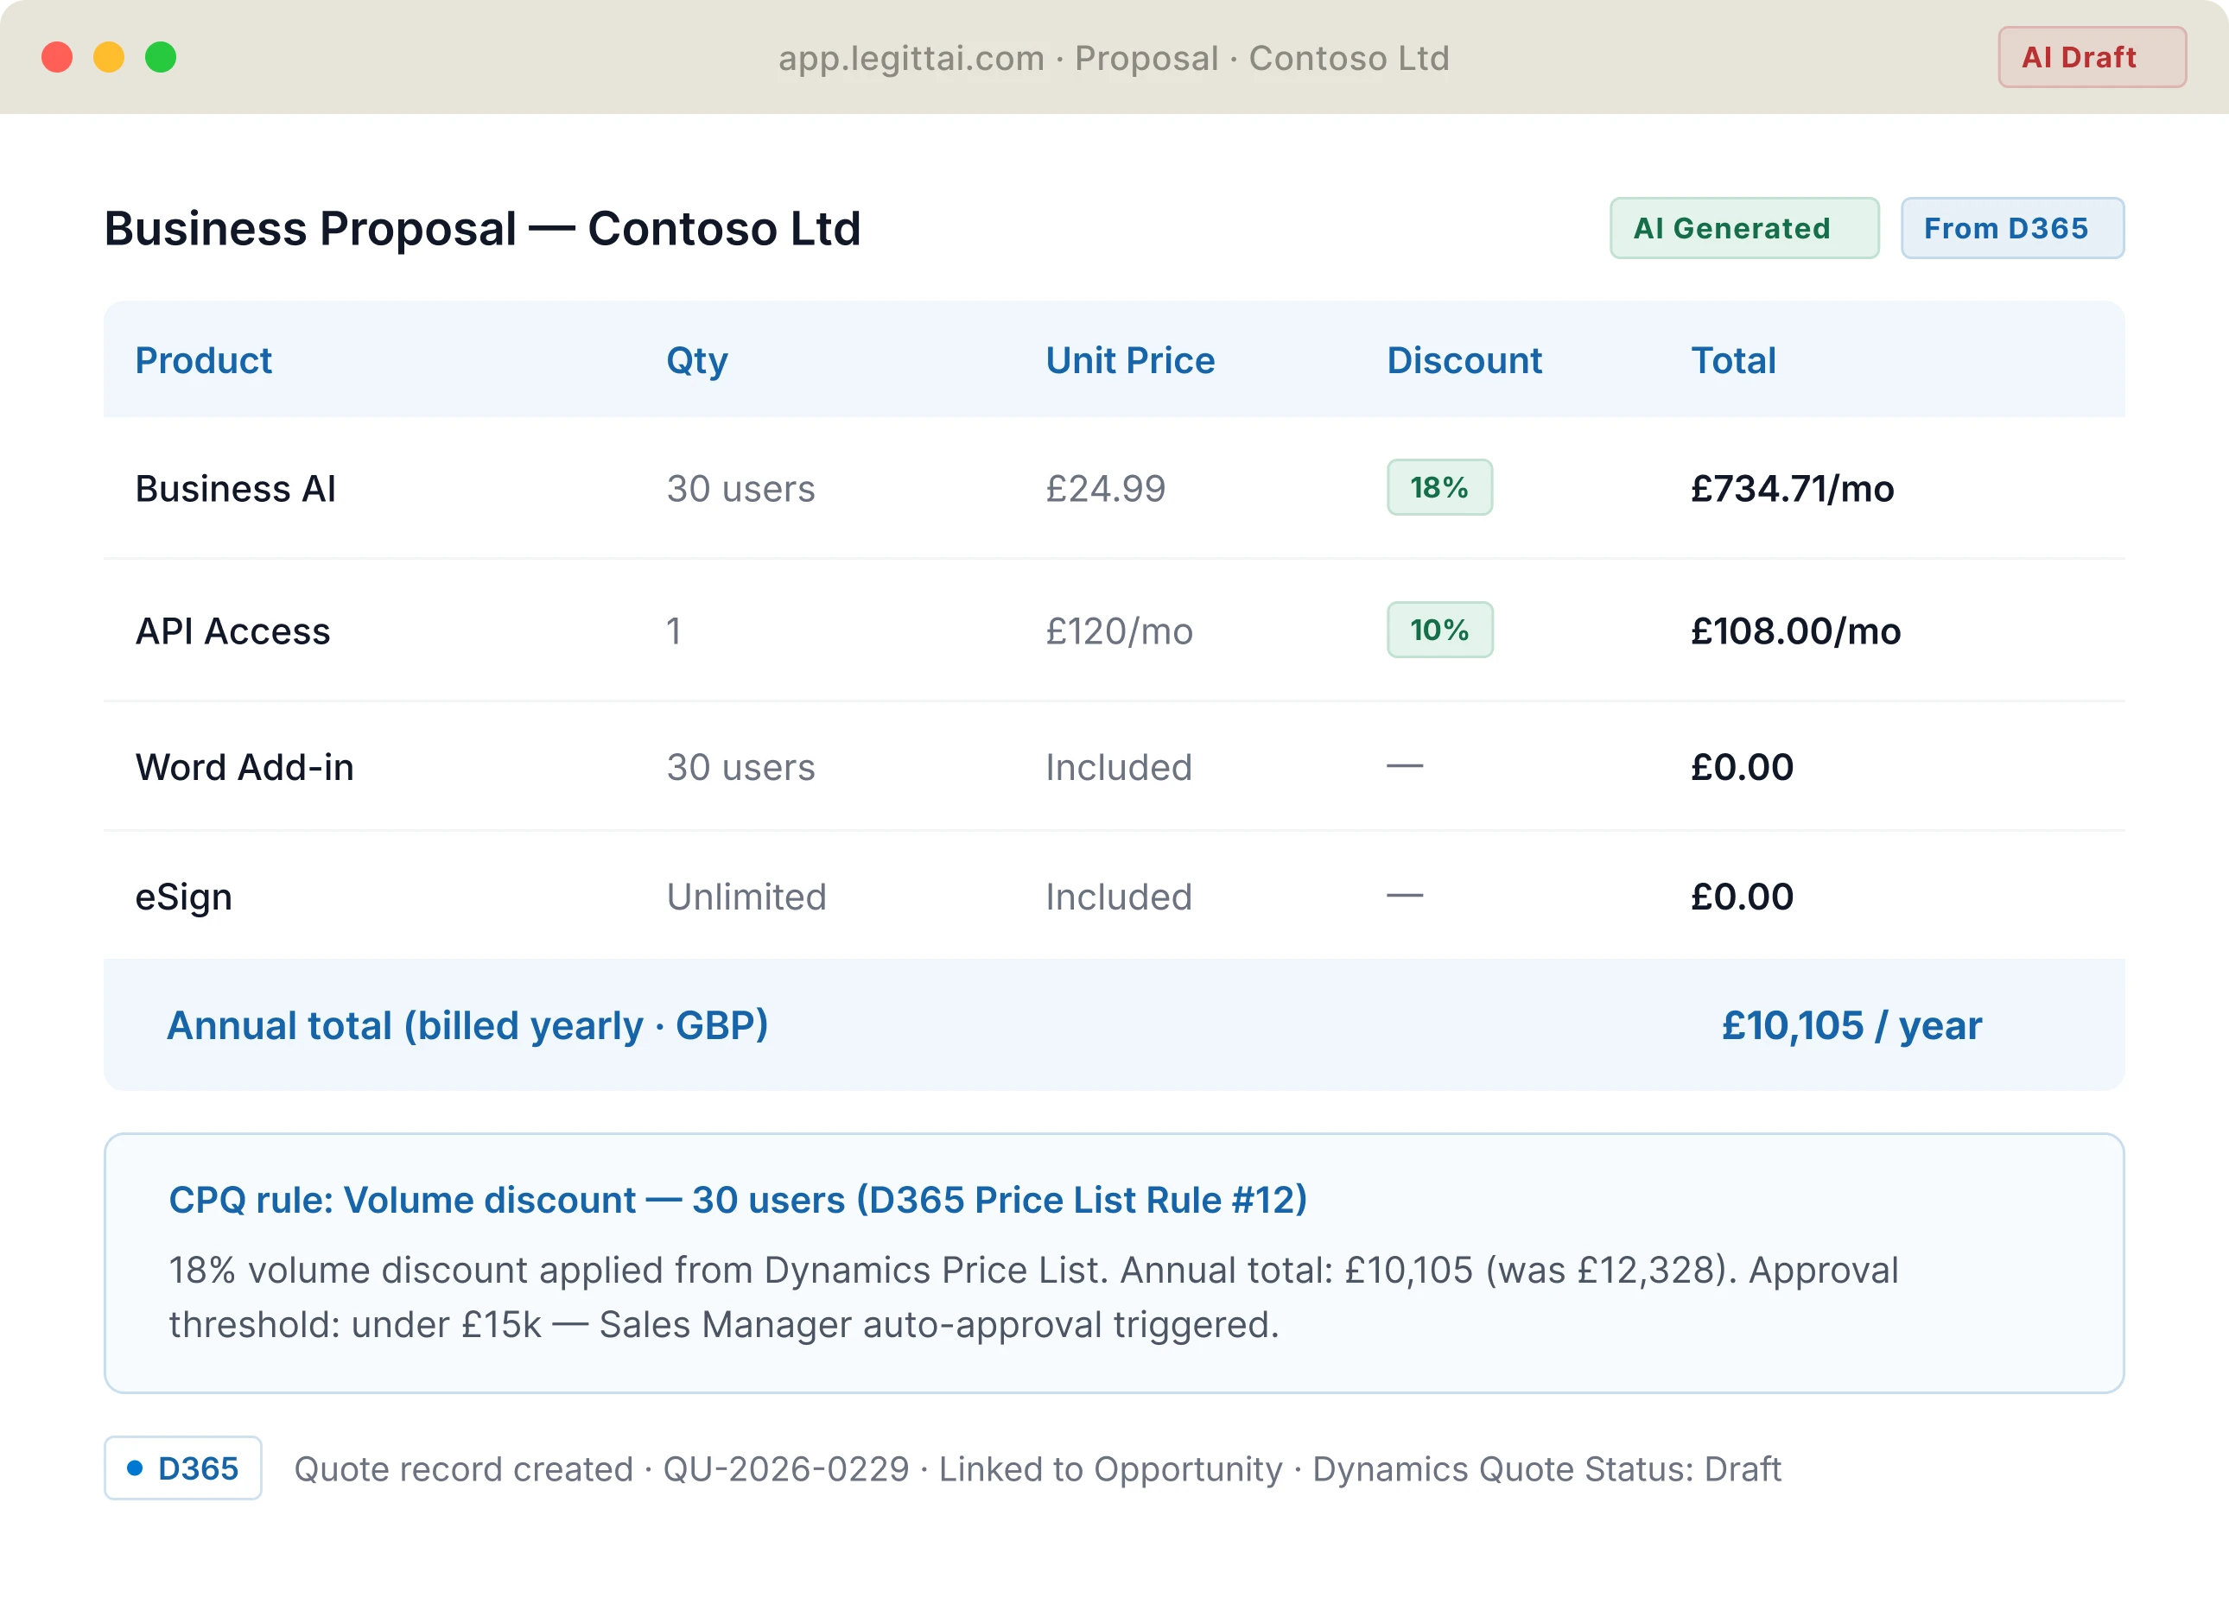Toggle the Word Add-in included status
Image resolution: width=2229 pixels, height=1604 pixels.
pyautogui.click(x=1119, y=767)
